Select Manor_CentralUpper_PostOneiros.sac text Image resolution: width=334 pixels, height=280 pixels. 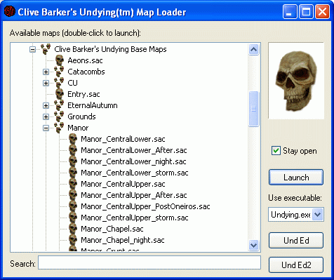(145, 206)
